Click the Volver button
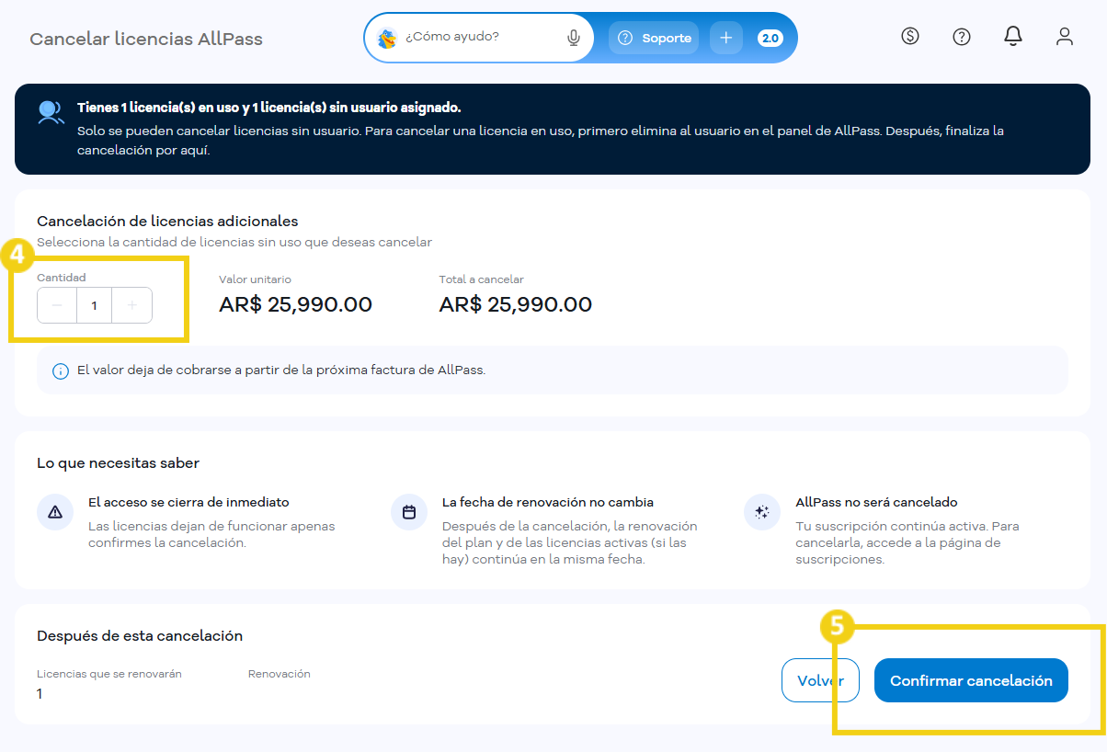Image resolution: width=1107 pixels, height=752 pixels. coord(820,680)
